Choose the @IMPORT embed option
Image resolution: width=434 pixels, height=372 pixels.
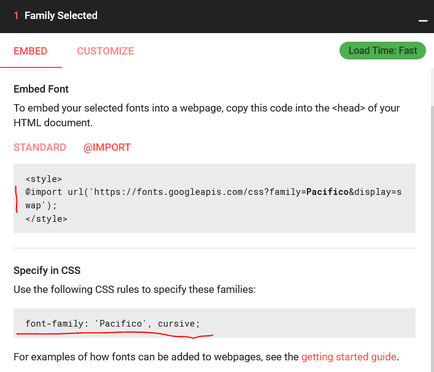(107, 147)
